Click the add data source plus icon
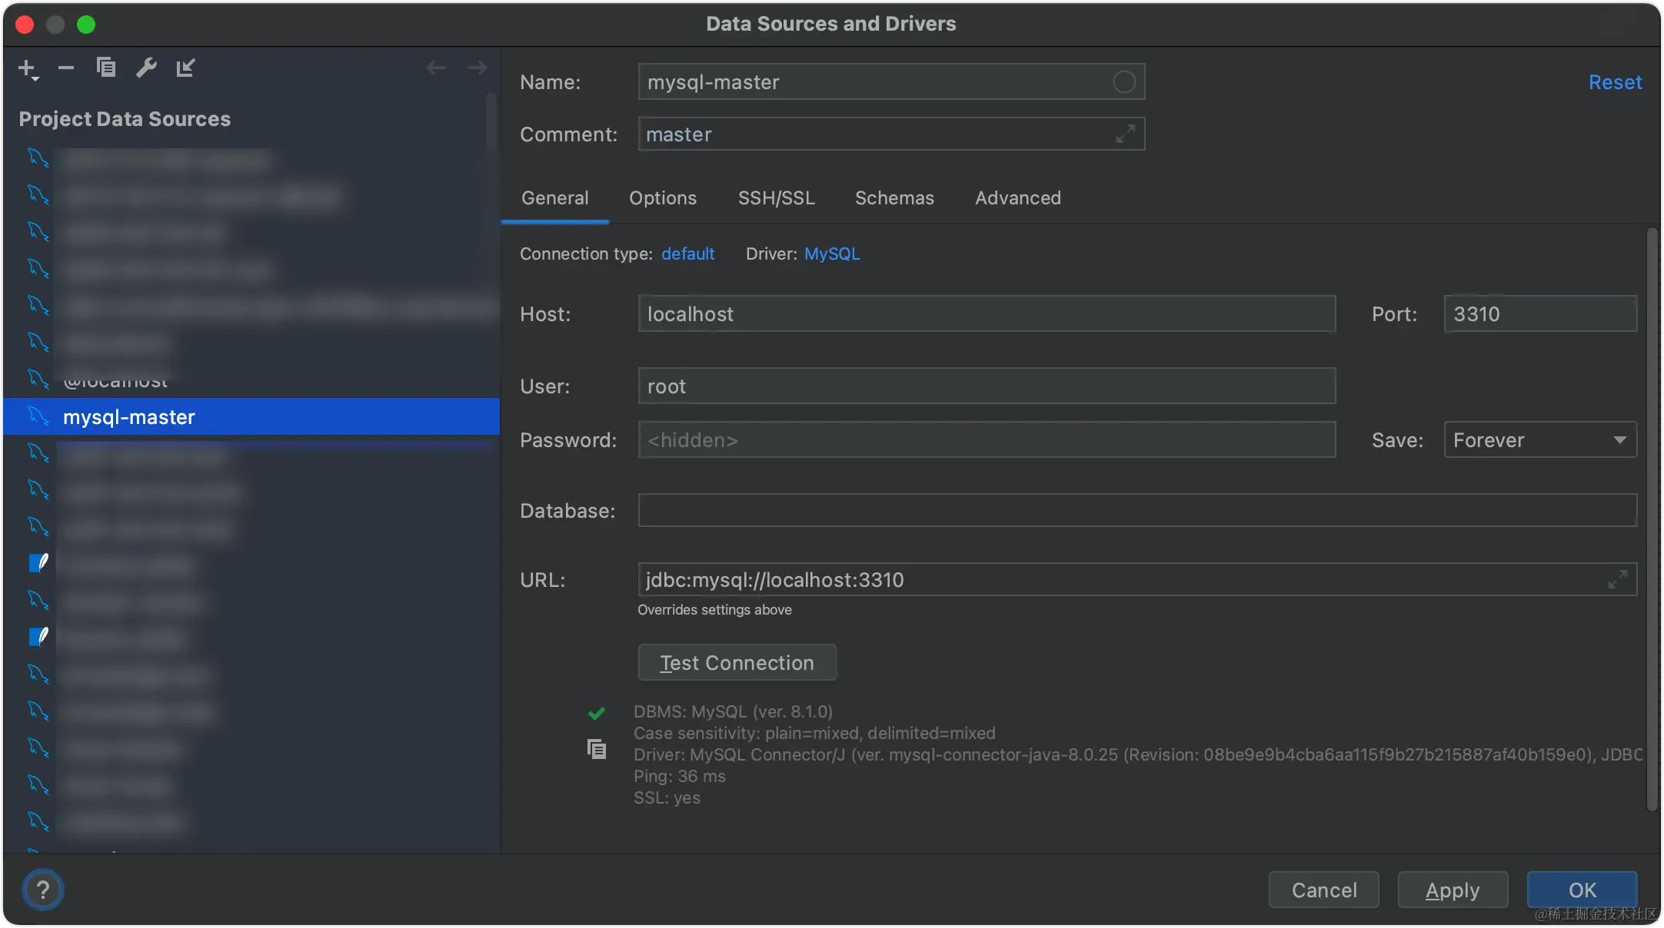Image resolution: width=1664 pixels, height=928 pixels. click(28, 68)
